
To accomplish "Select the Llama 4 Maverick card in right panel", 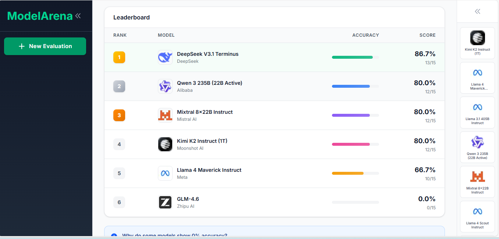I will (477, 78).
